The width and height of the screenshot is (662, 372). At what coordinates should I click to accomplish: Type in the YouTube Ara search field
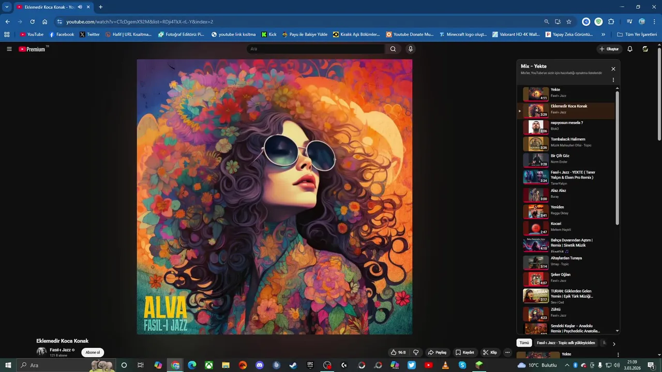point(315,49)
